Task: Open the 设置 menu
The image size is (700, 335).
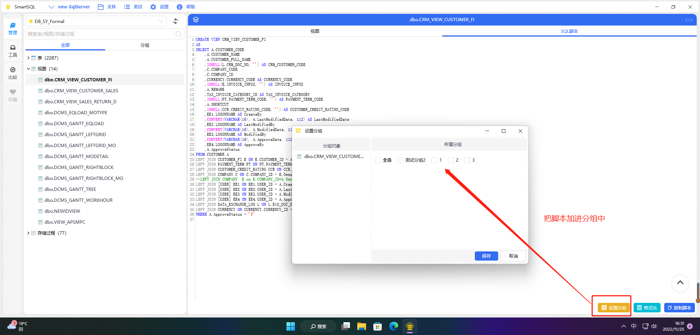Action: click(159, 7)
